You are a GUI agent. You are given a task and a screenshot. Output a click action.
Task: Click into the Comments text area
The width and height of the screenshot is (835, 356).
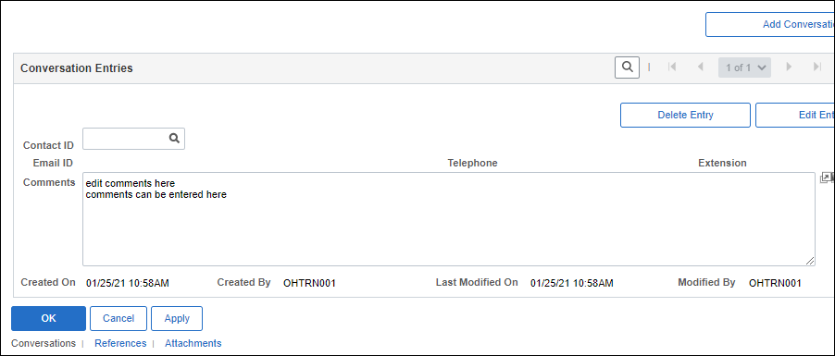448,219
